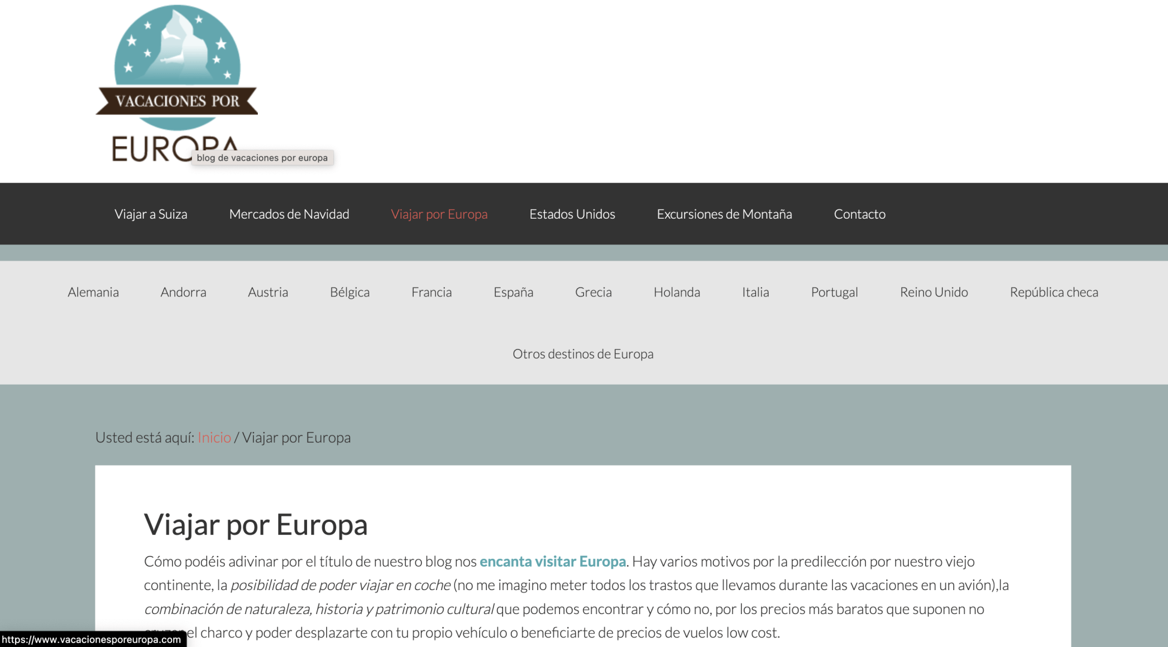Open the Grecia travel section
Screen dimensions: 1168x647
coord(593,292)
